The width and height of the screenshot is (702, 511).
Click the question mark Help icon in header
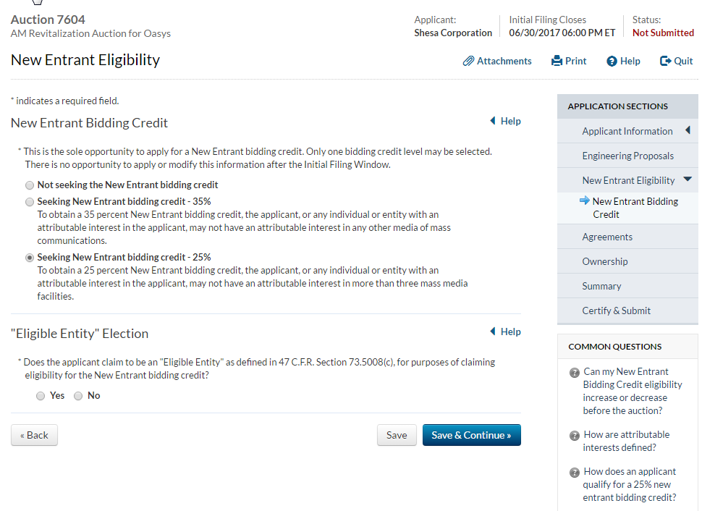(612, 62)
